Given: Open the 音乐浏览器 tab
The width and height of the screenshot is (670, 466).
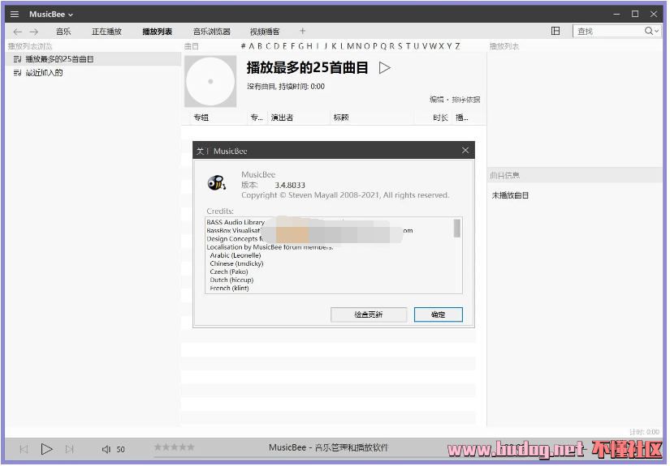Looking at the screenshot, I should pyautogui.click(x=211, y=32).
